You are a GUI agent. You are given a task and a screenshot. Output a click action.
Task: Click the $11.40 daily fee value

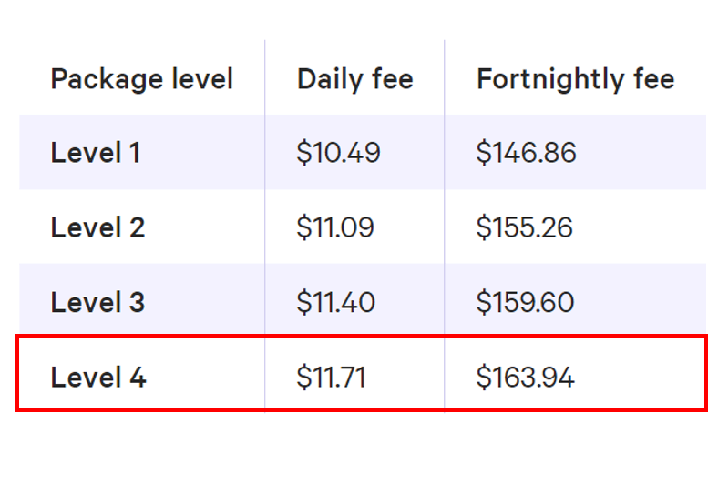(336, 302)
